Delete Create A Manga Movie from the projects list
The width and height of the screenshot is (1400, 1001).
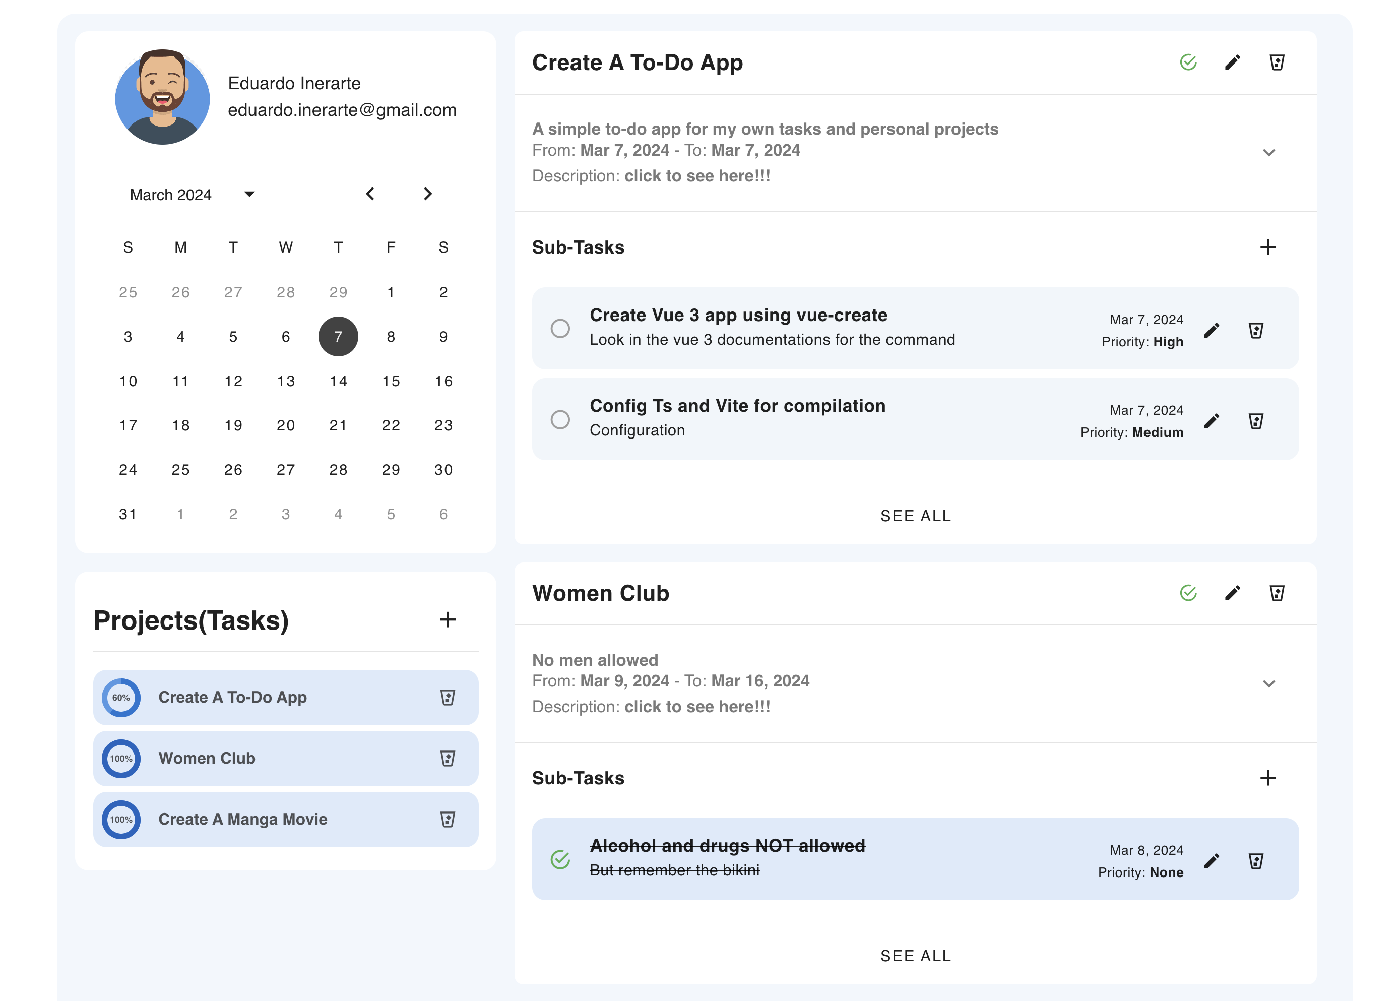click(448, 819)
